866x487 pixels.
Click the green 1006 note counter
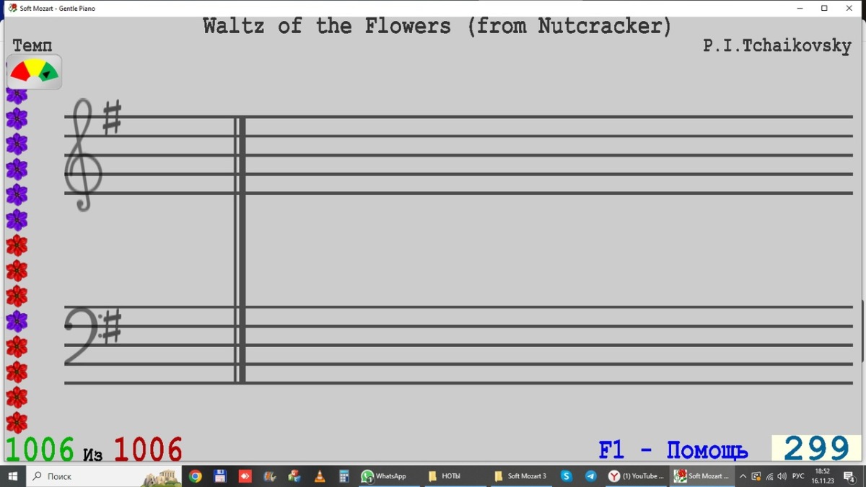40,449
